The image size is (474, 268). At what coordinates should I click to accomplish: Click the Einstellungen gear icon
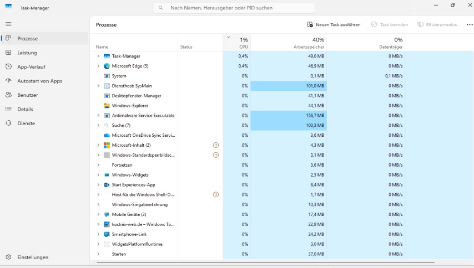tap(8, 257)
